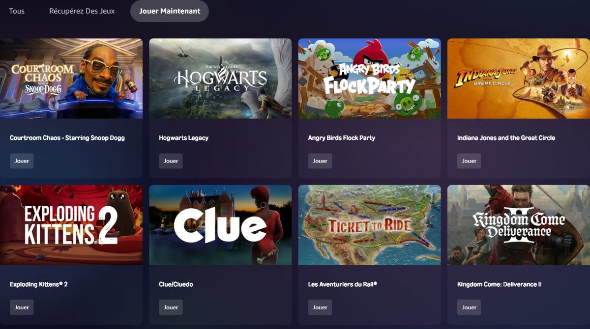Select the Jouer Maintenant tab
Viewport: 590px width, 329px height.
pos(170,11)
